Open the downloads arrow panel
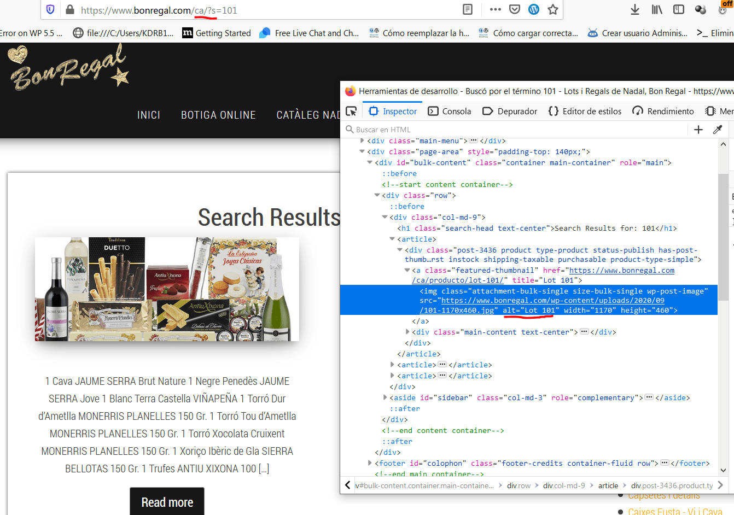Image resolution: width=734 pixels, height=515 pixels. (635, 9)
